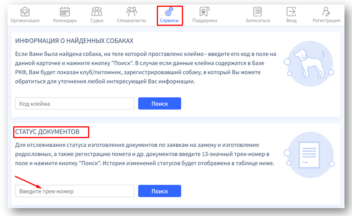Click the Судьи people icon
This screenshot has height=216, width=352.
97,12
